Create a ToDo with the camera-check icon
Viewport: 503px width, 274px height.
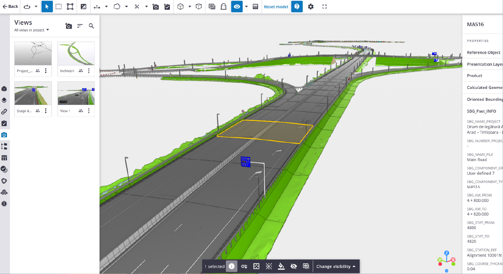point(167,6)
